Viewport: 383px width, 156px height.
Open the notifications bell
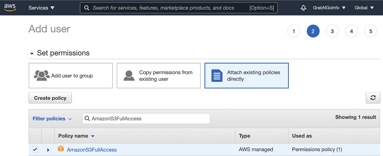303,8
